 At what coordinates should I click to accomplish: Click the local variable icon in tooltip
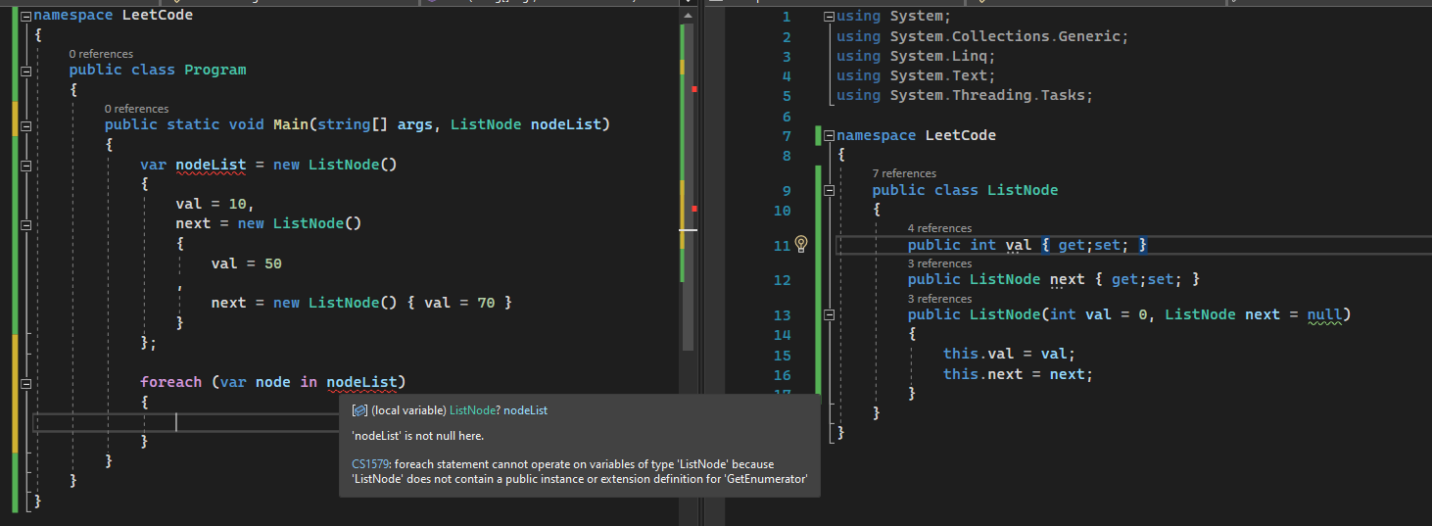click(x=359, y=410)
